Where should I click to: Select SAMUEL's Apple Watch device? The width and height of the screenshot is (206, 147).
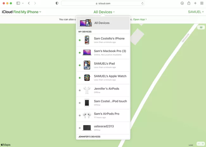coord(110,78)
